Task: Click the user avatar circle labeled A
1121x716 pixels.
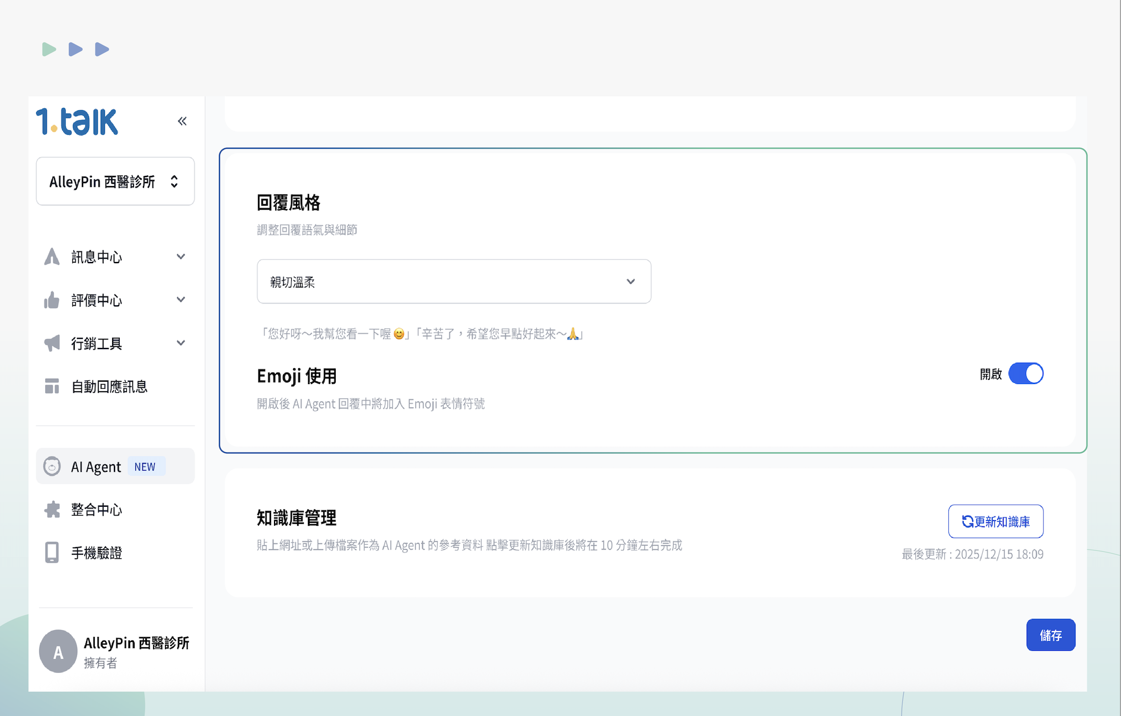Action: 58,651
